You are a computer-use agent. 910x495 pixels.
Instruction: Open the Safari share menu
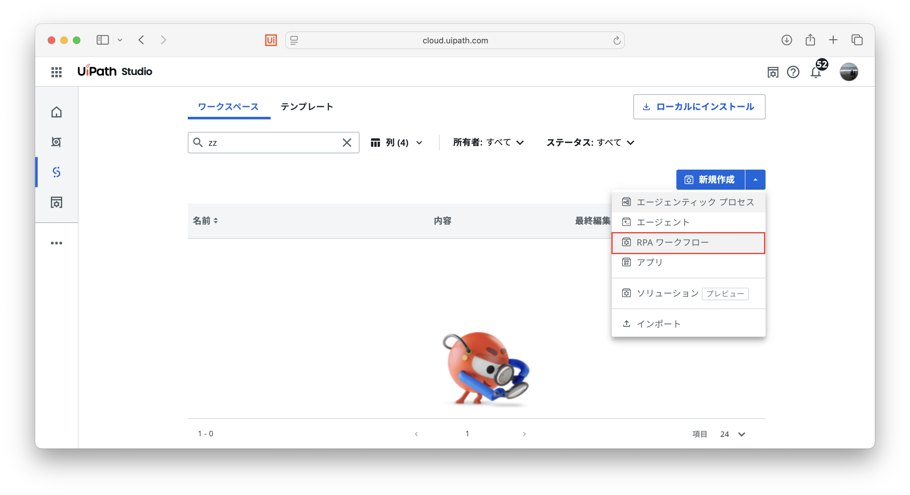pyautogui.click(x=810, y=40)
